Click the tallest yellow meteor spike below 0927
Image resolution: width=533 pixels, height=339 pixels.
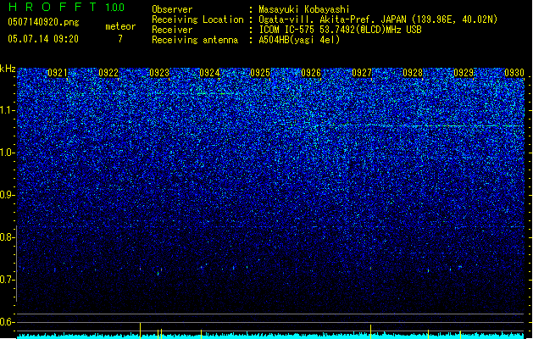tap(370, 331)
